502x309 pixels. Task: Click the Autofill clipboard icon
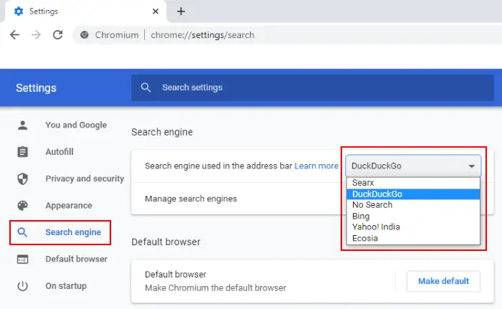(x=22, y=152)
